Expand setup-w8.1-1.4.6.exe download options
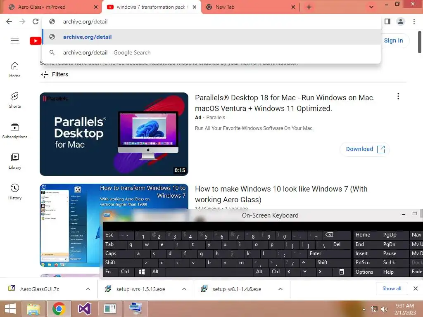The height and width of the screenshot is (317, 423). point(280,289)
